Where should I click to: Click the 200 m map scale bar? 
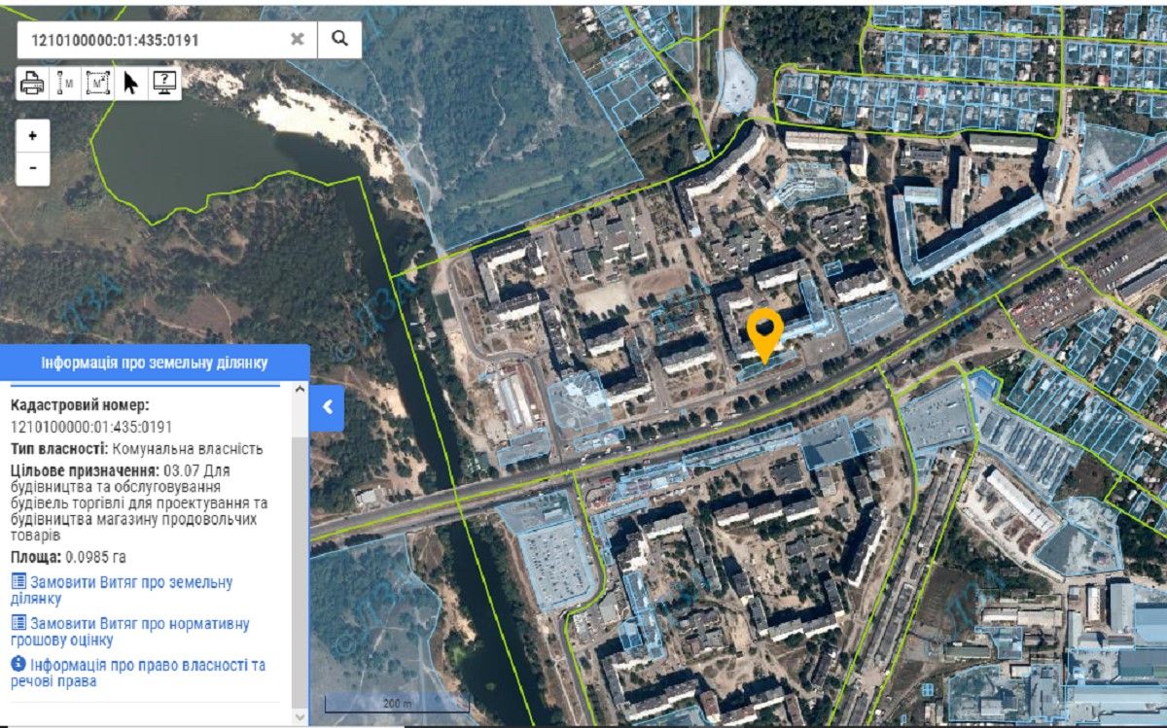(397, 704)
